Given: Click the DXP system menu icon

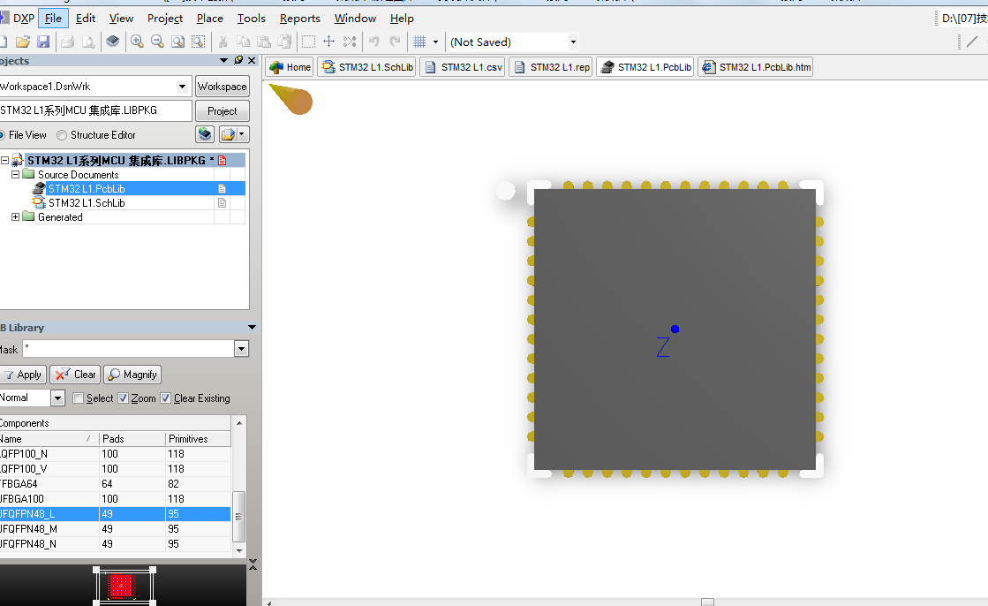Looking at the screenshot, I should [18, 19].
